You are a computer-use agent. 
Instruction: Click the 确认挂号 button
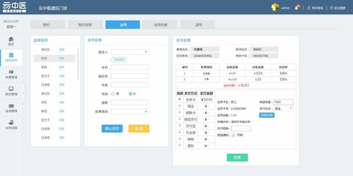point(112,129)
